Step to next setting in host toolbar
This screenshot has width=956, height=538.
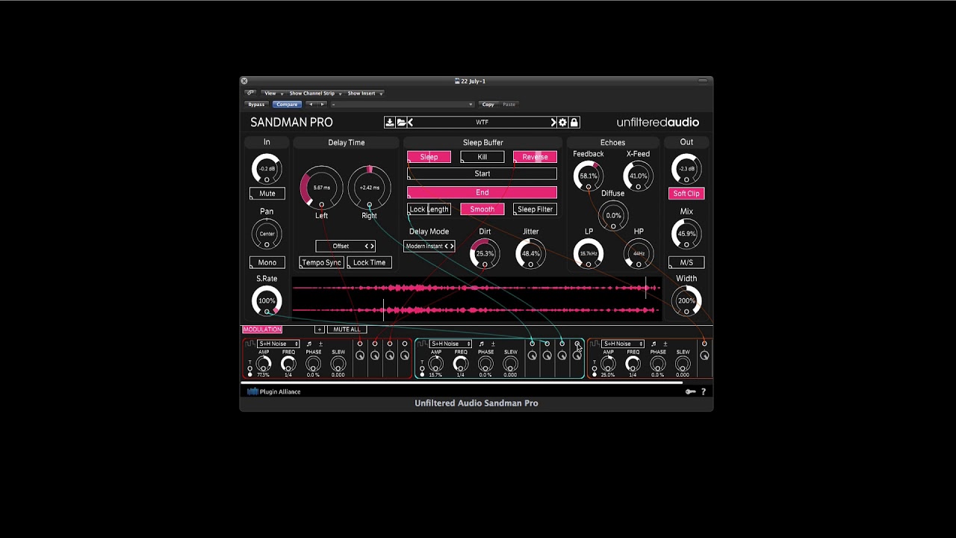point(322,105)
